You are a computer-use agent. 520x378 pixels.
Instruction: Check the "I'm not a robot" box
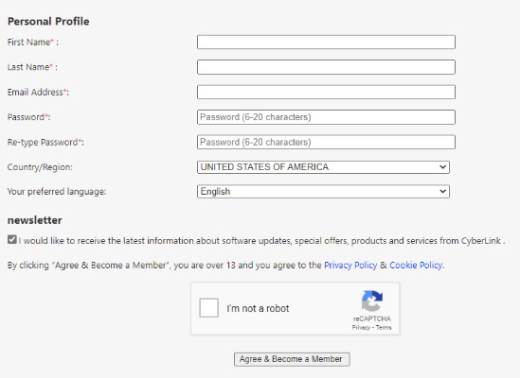209,308
